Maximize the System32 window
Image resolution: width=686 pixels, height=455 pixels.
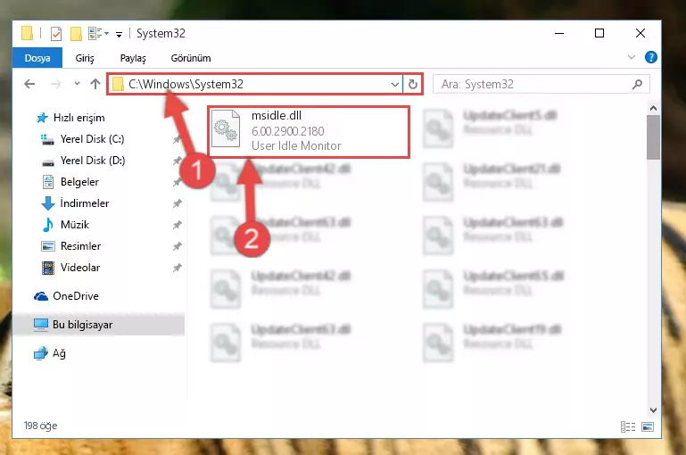[x=599, y=33]
